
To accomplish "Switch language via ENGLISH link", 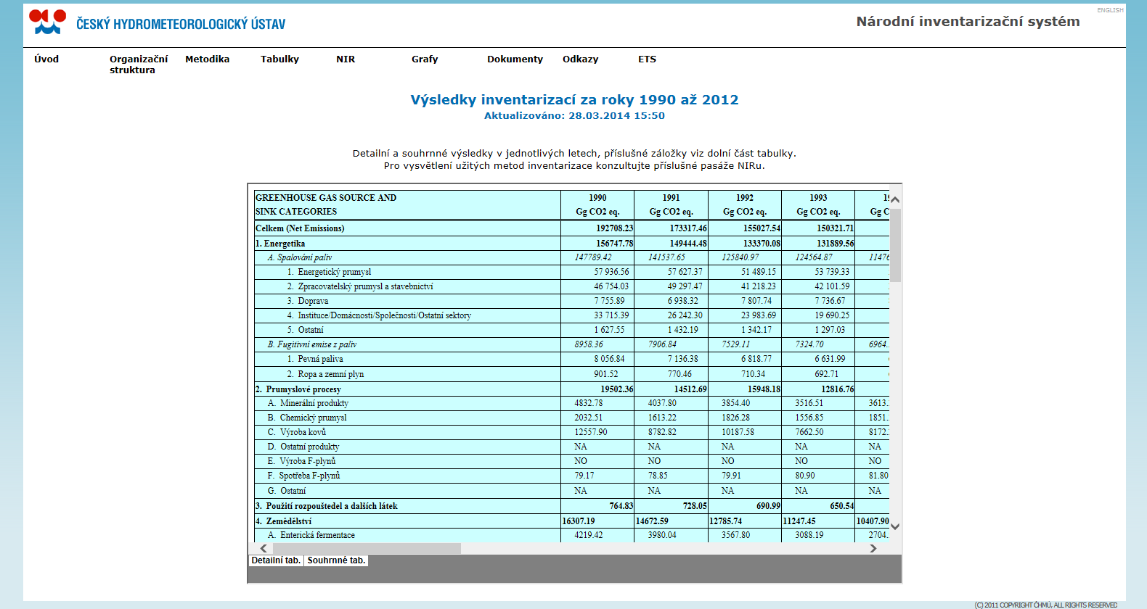I will [x=1110, y=10].
